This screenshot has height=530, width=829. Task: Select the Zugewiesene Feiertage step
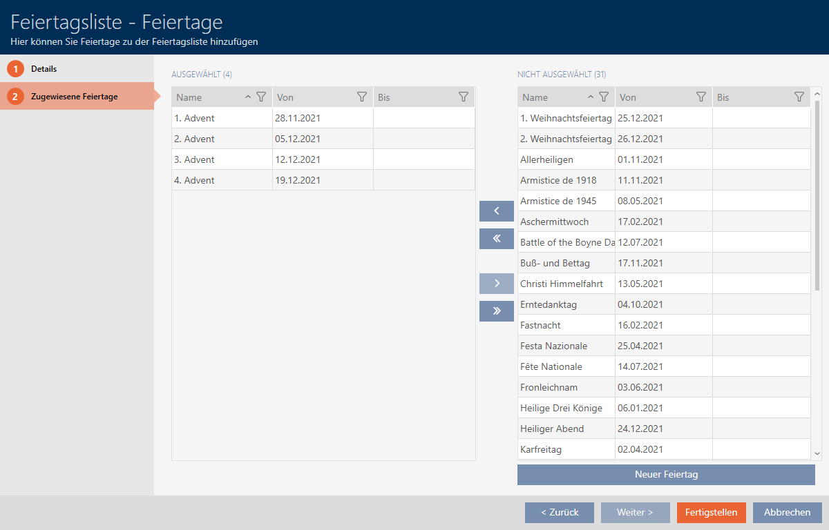pyautogui.click(x=74, y=97)
